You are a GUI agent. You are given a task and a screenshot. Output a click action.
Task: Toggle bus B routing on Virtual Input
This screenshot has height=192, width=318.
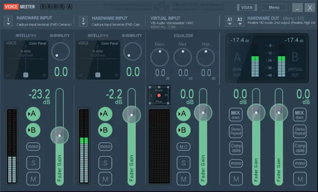(x=183, y=130)
